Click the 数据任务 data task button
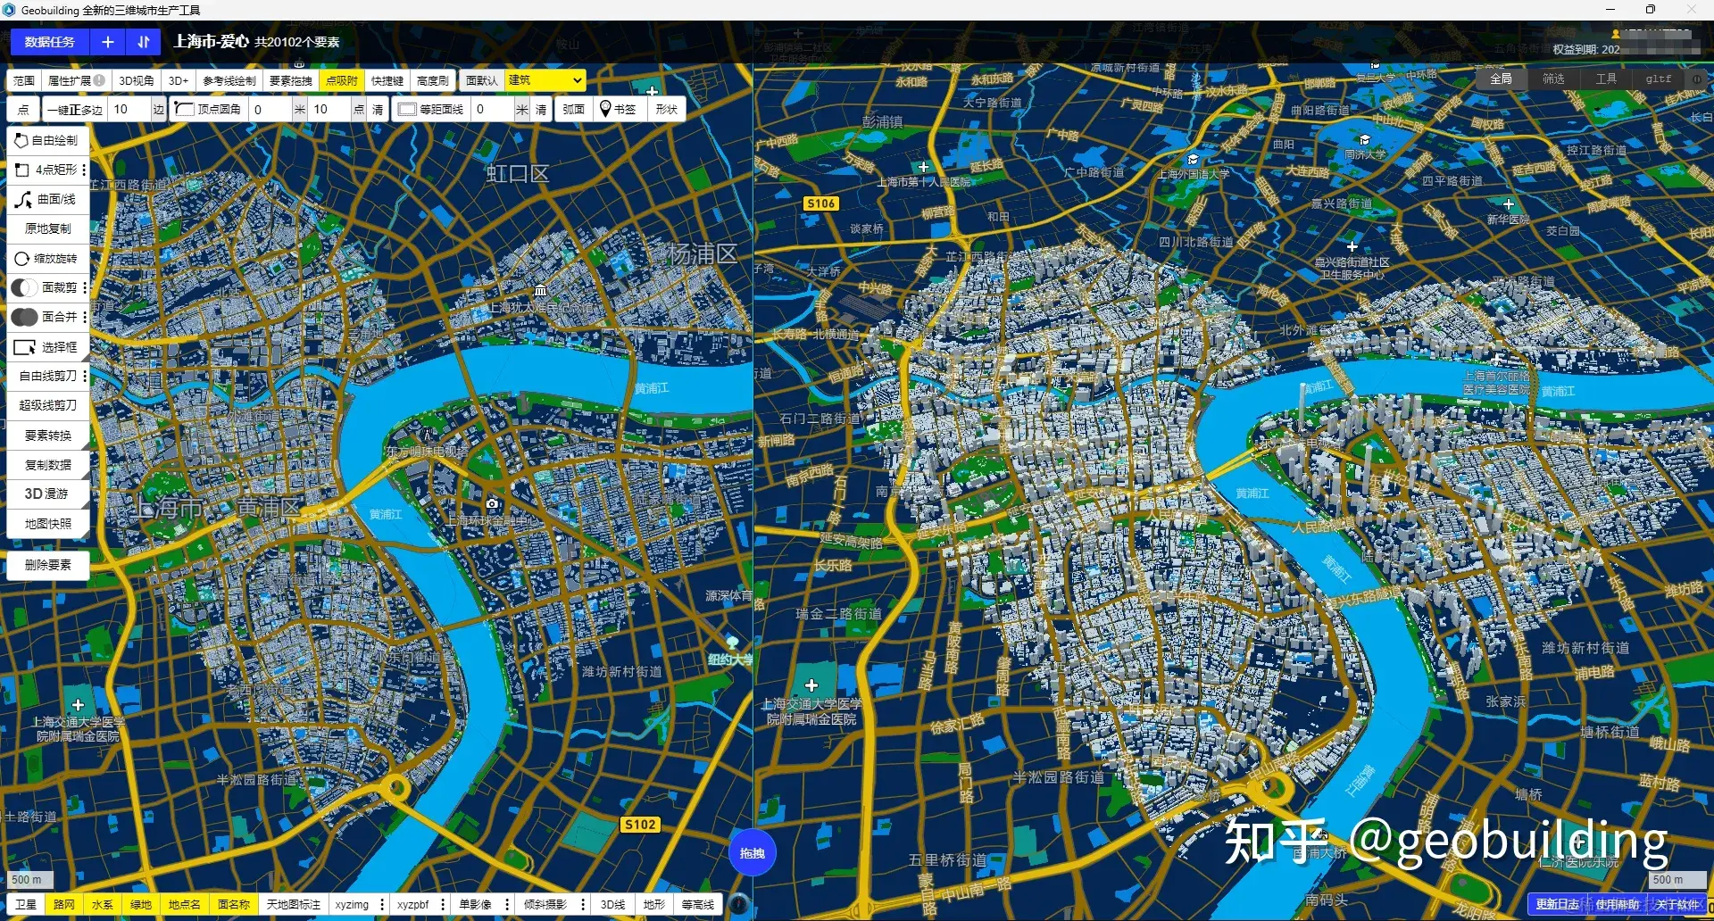The width and height of the screenshot is (1714, 921). coord(50,42)
